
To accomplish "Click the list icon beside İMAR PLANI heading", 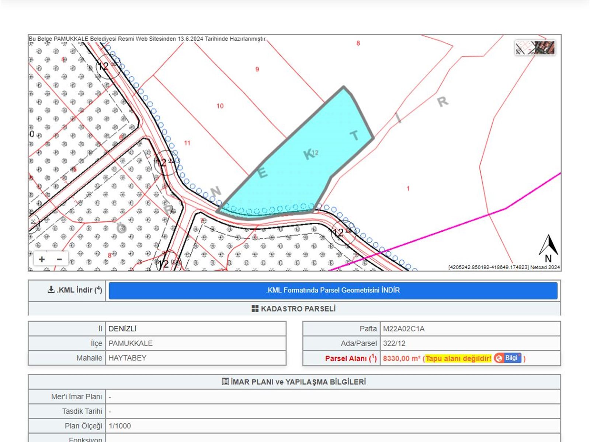I will pos(225,382).
